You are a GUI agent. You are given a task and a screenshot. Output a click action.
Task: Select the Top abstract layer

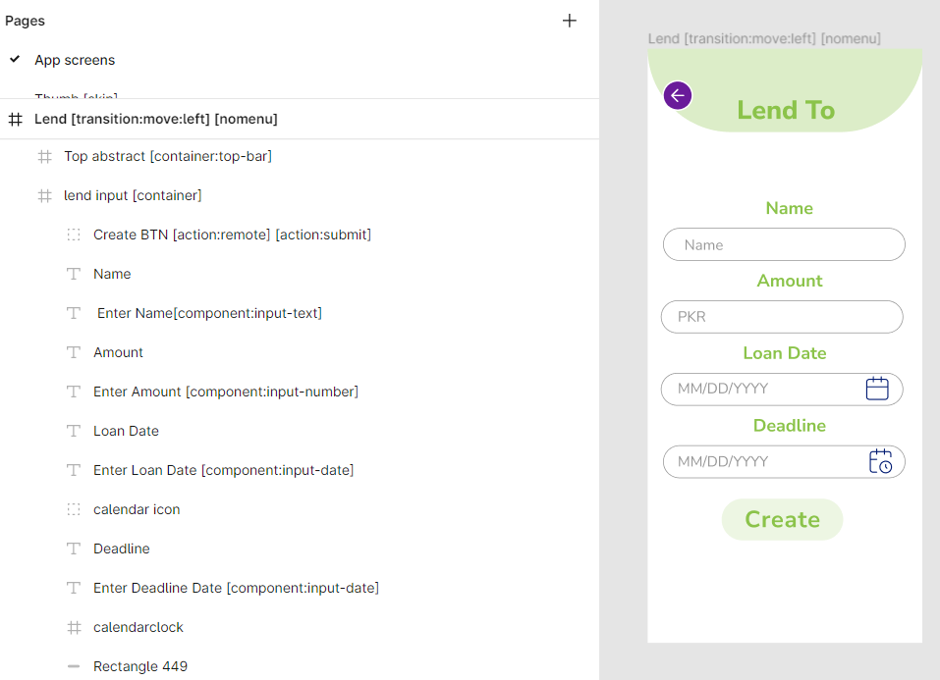[168, 156]
